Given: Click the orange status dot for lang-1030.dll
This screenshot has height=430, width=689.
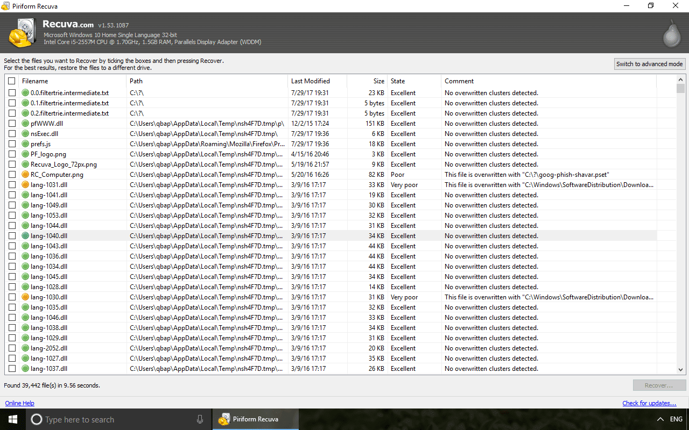Looking at the screenshot, I should click(x=25, y=297).
